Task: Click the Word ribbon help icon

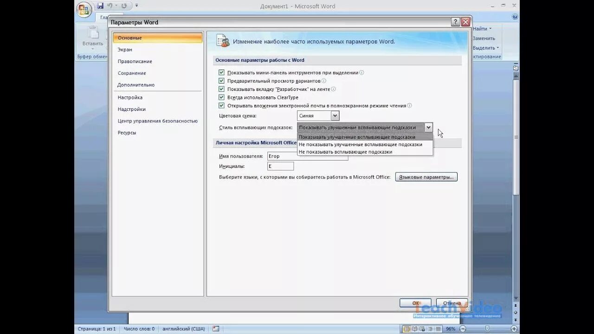Action: tap(515, 16)
